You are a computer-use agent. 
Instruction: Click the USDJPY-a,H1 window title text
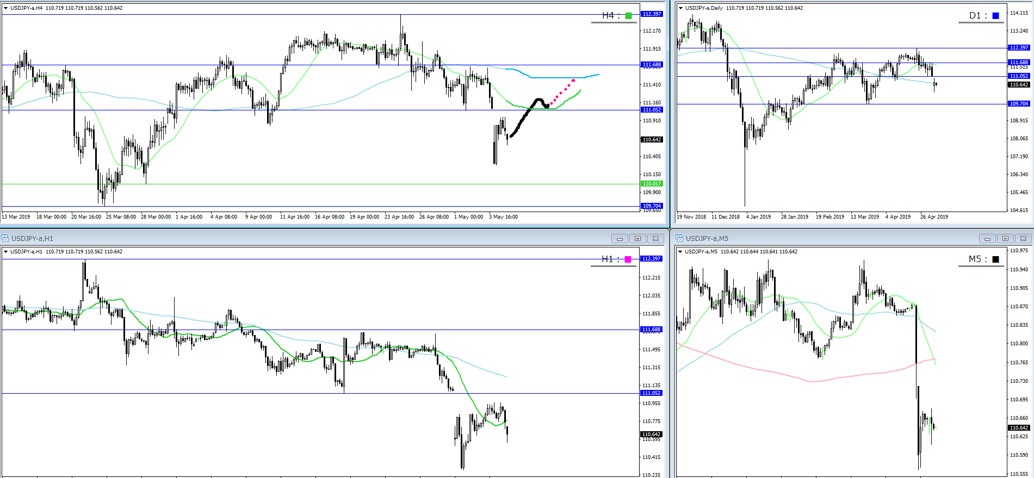[x=32, y=239]
